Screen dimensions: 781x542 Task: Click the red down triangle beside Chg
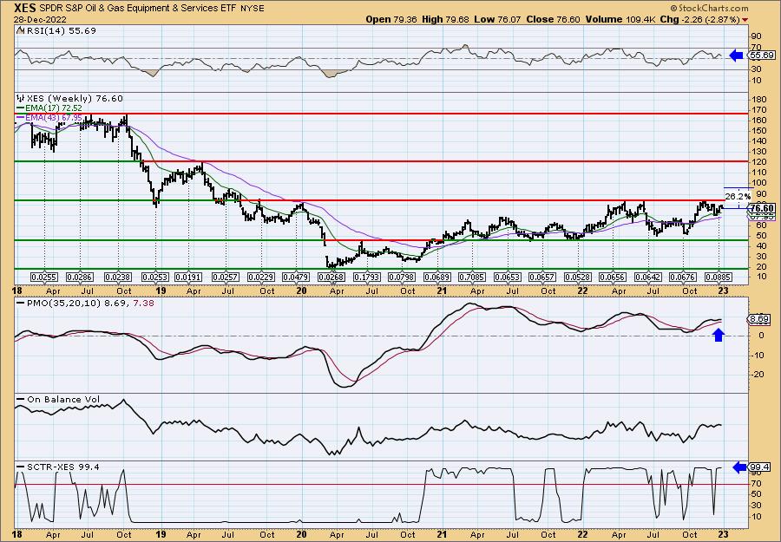pyautogui.click(x=745, y=20)
